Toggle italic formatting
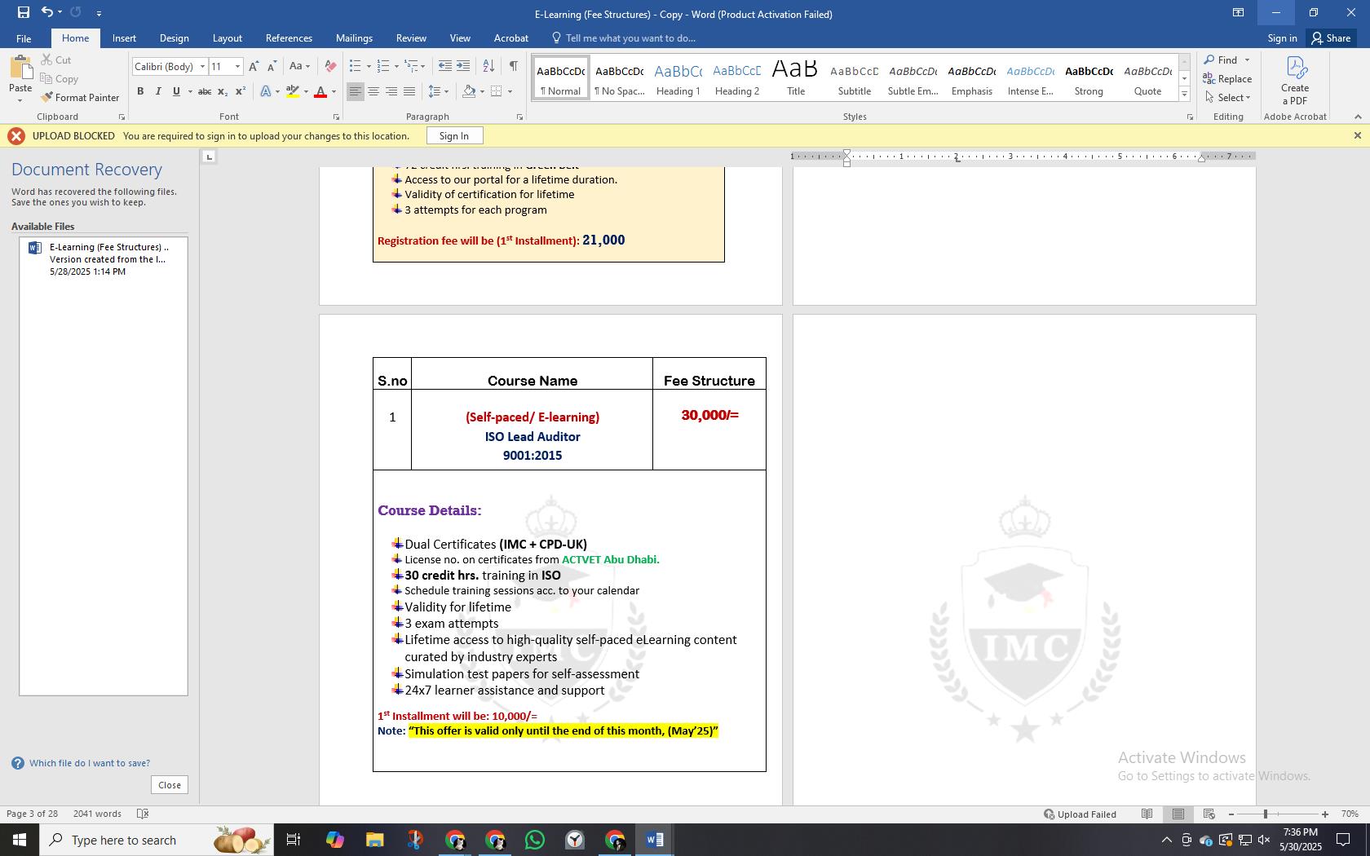The image size is (1370, 856). click(x=158, y=91)
